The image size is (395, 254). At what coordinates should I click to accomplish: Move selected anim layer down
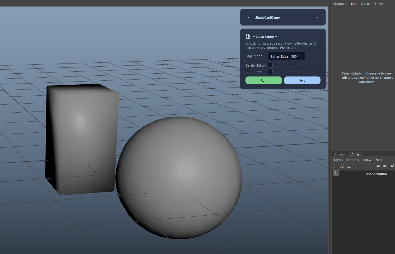(385, 166)
